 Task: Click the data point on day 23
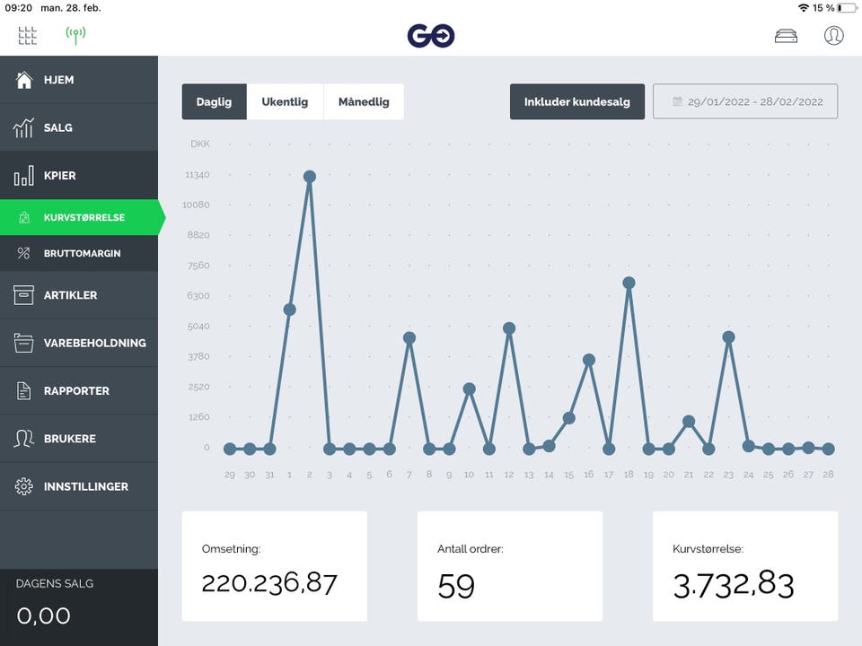(x=728, y=337)
